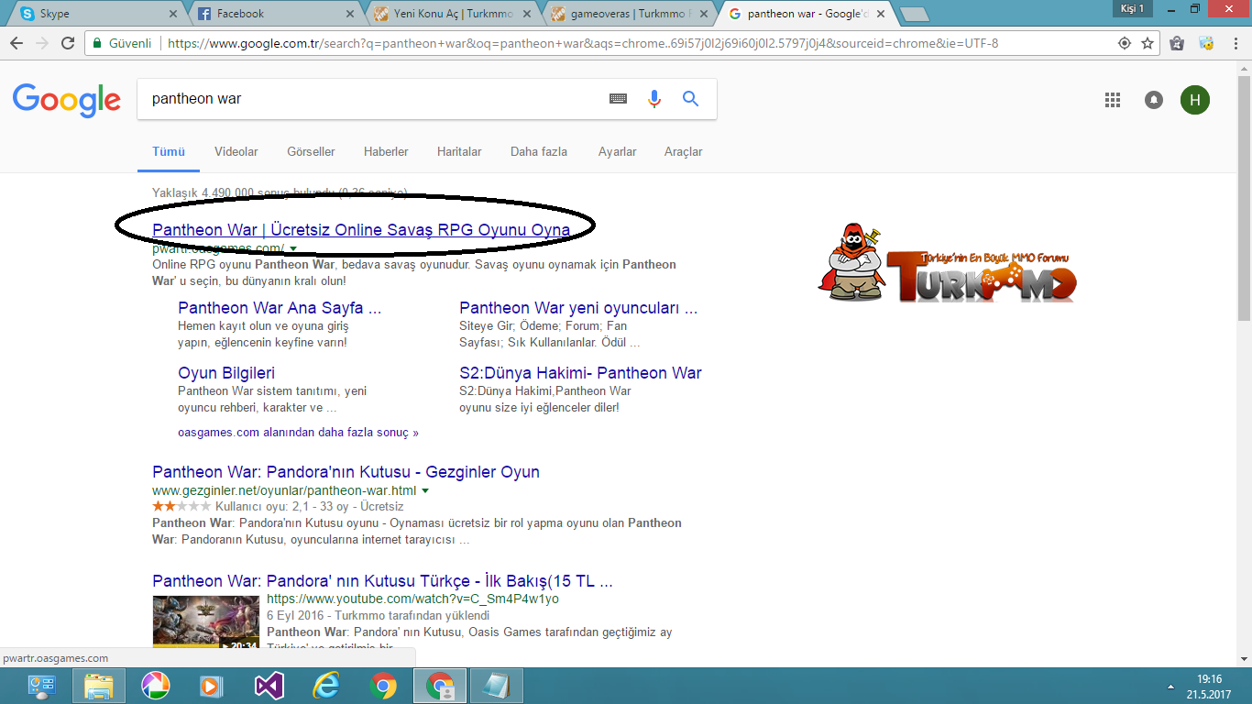Click the Google logo

coord(67,100)
